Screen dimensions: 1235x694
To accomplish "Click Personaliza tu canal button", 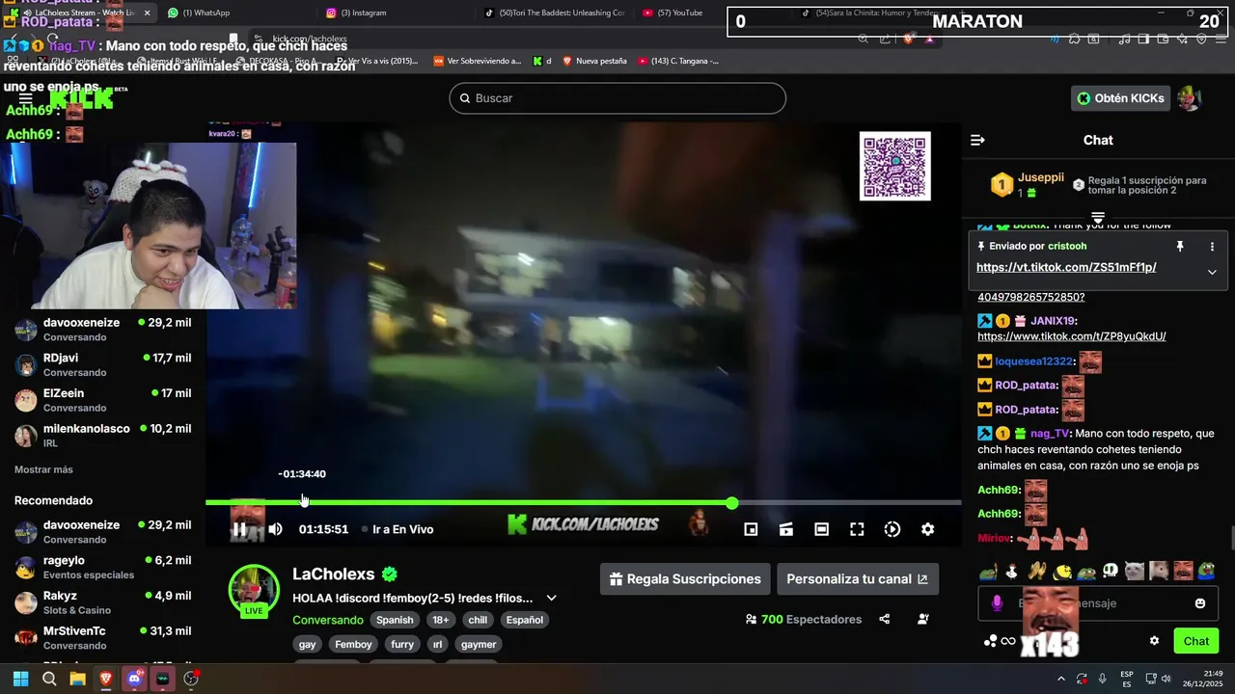I will 857,579.
